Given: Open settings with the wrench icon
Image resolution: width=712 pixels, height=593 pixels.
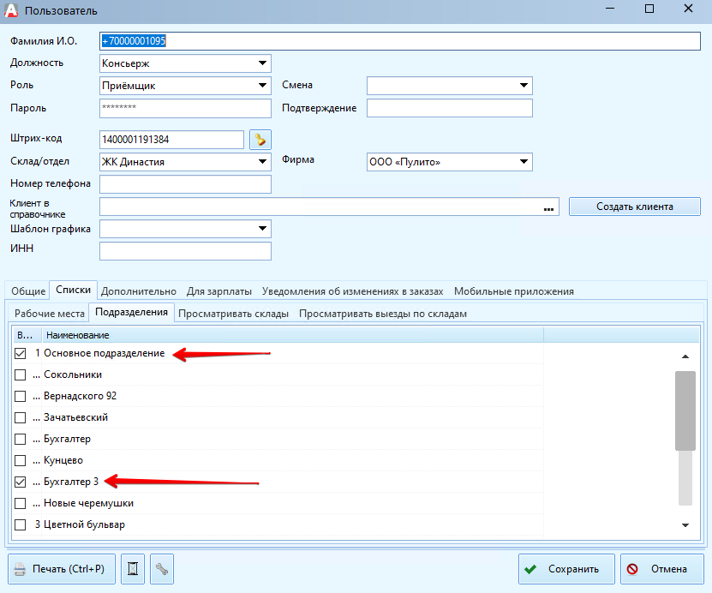Looking at the screenshot, I should [x=162, y=569].
